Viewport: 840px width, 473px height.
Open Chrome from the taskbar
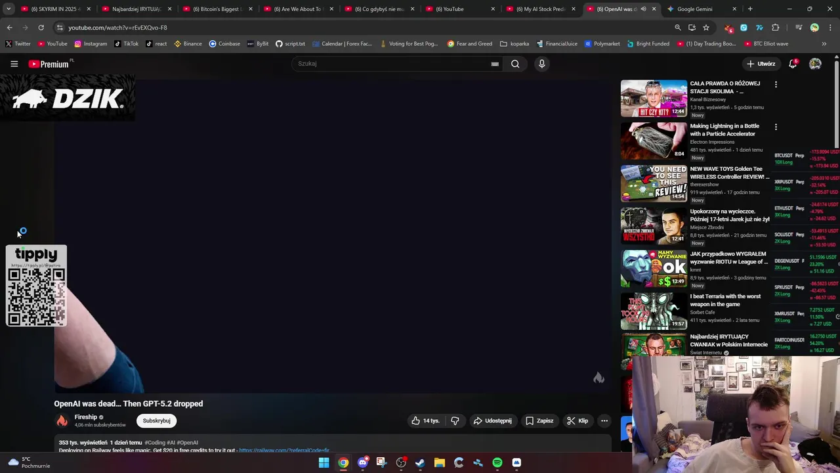(x=343, y=462)
